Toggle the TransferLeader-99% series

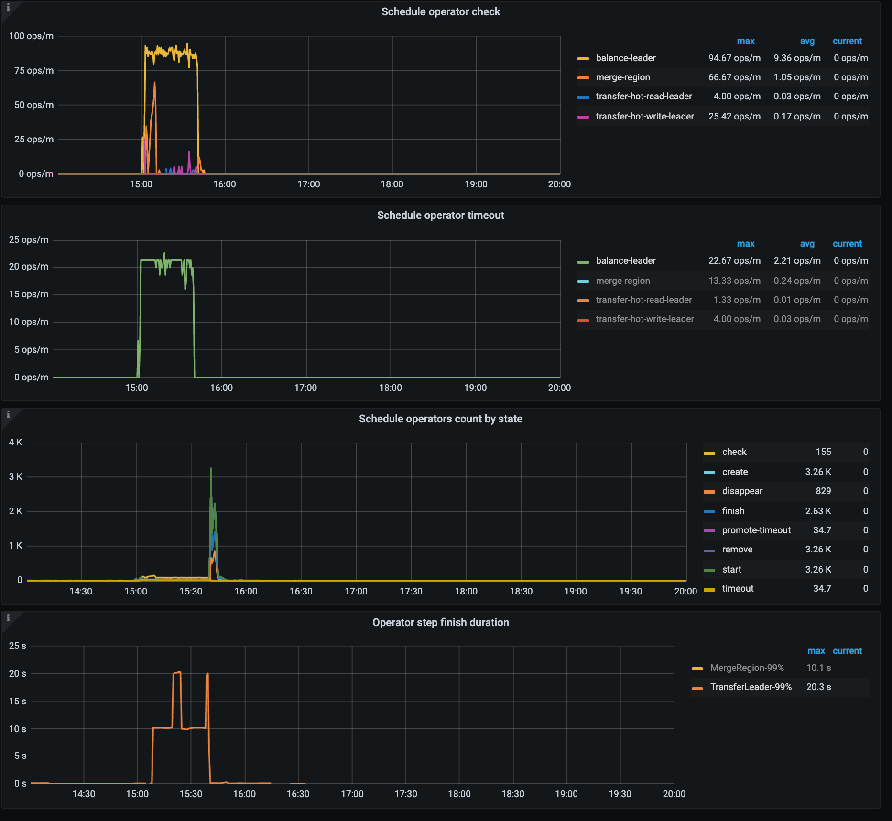coord(751,687)
